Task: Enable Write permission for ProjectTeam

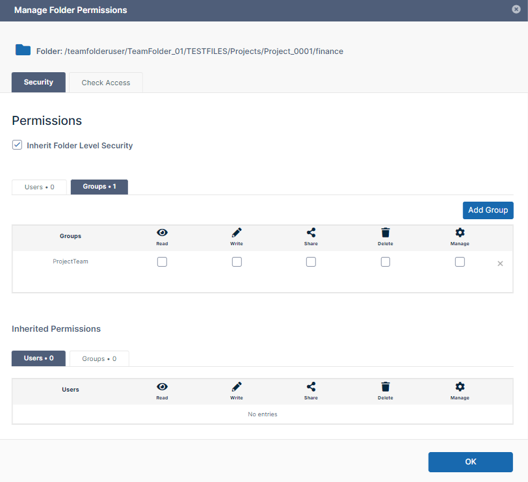Action: 237,261
